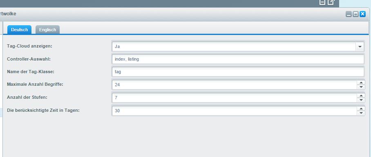The image size is (371, 157).
Task: Increase berücksichtigte Zeit in Tagen value
Action: pyautogui.click(x=361, y=109)
